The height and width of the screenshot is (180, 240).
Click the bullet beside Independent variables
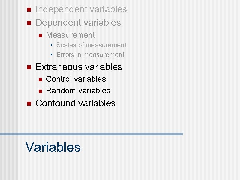[28, 9]
